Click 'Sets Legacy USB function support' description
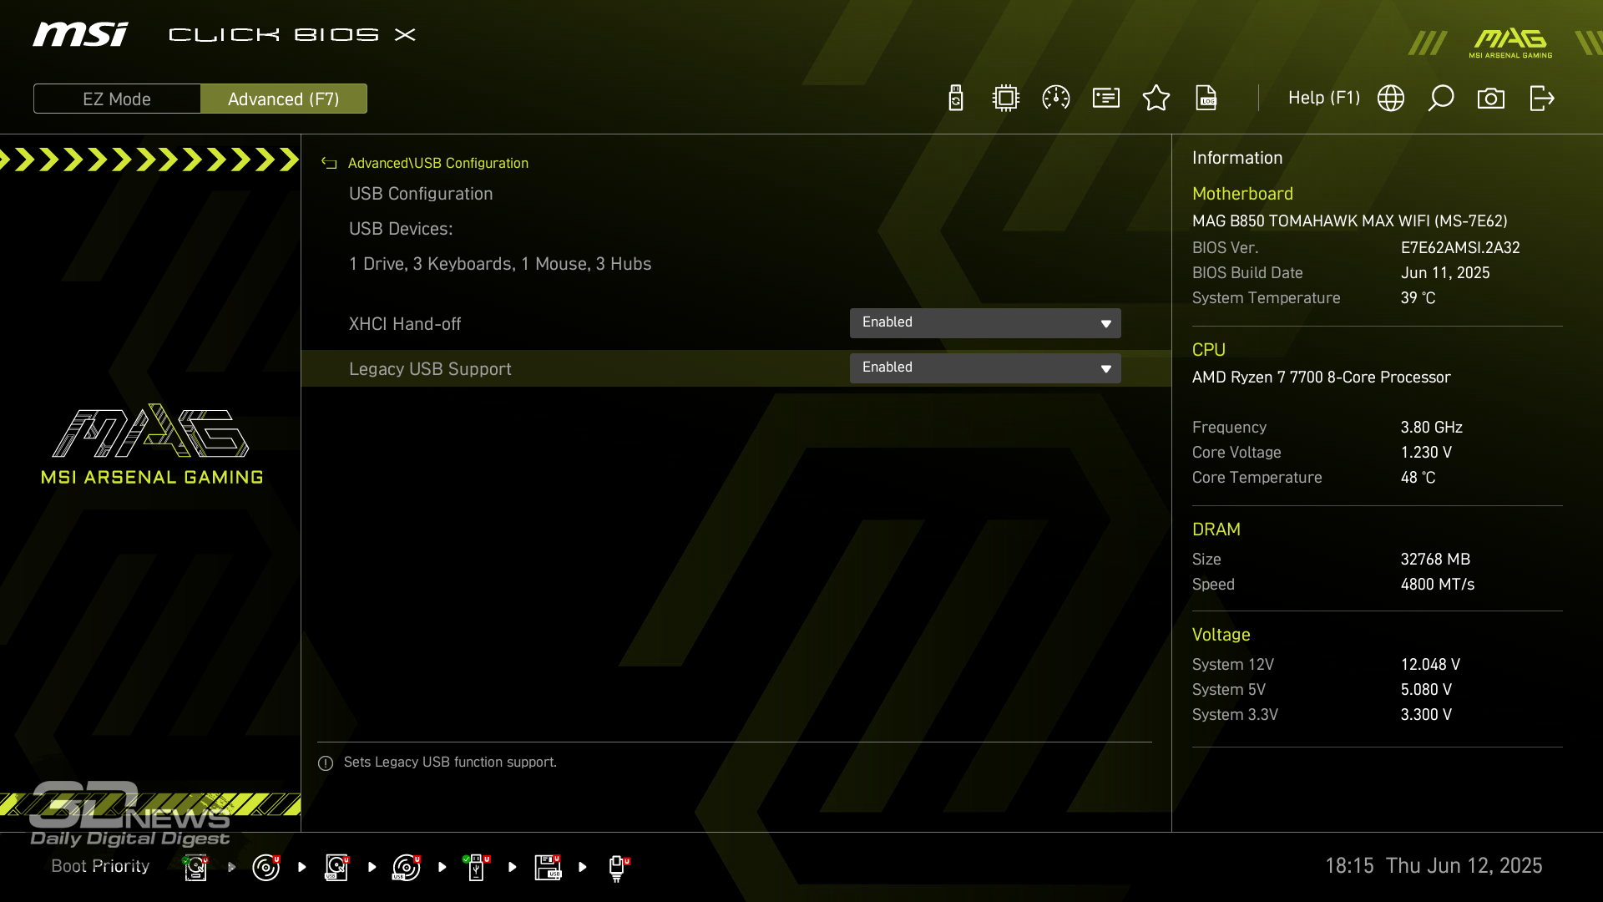 pos(450,763)
